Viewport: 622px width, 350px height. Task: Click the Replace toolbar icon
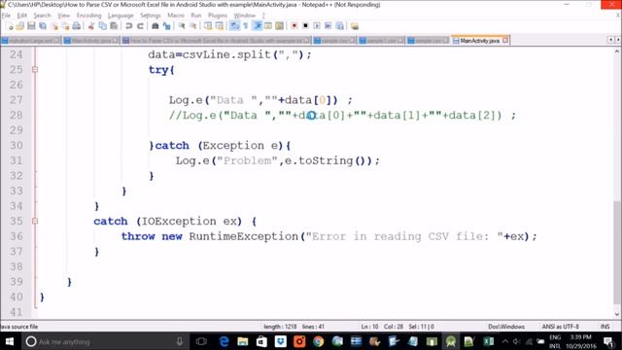[x=166, y=26]
